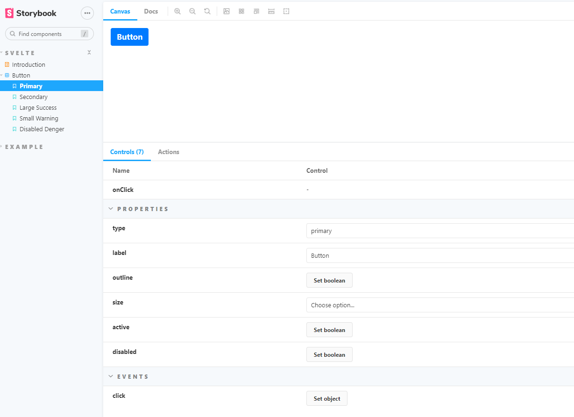Switch to the Canvas tab

pos(120,11)
